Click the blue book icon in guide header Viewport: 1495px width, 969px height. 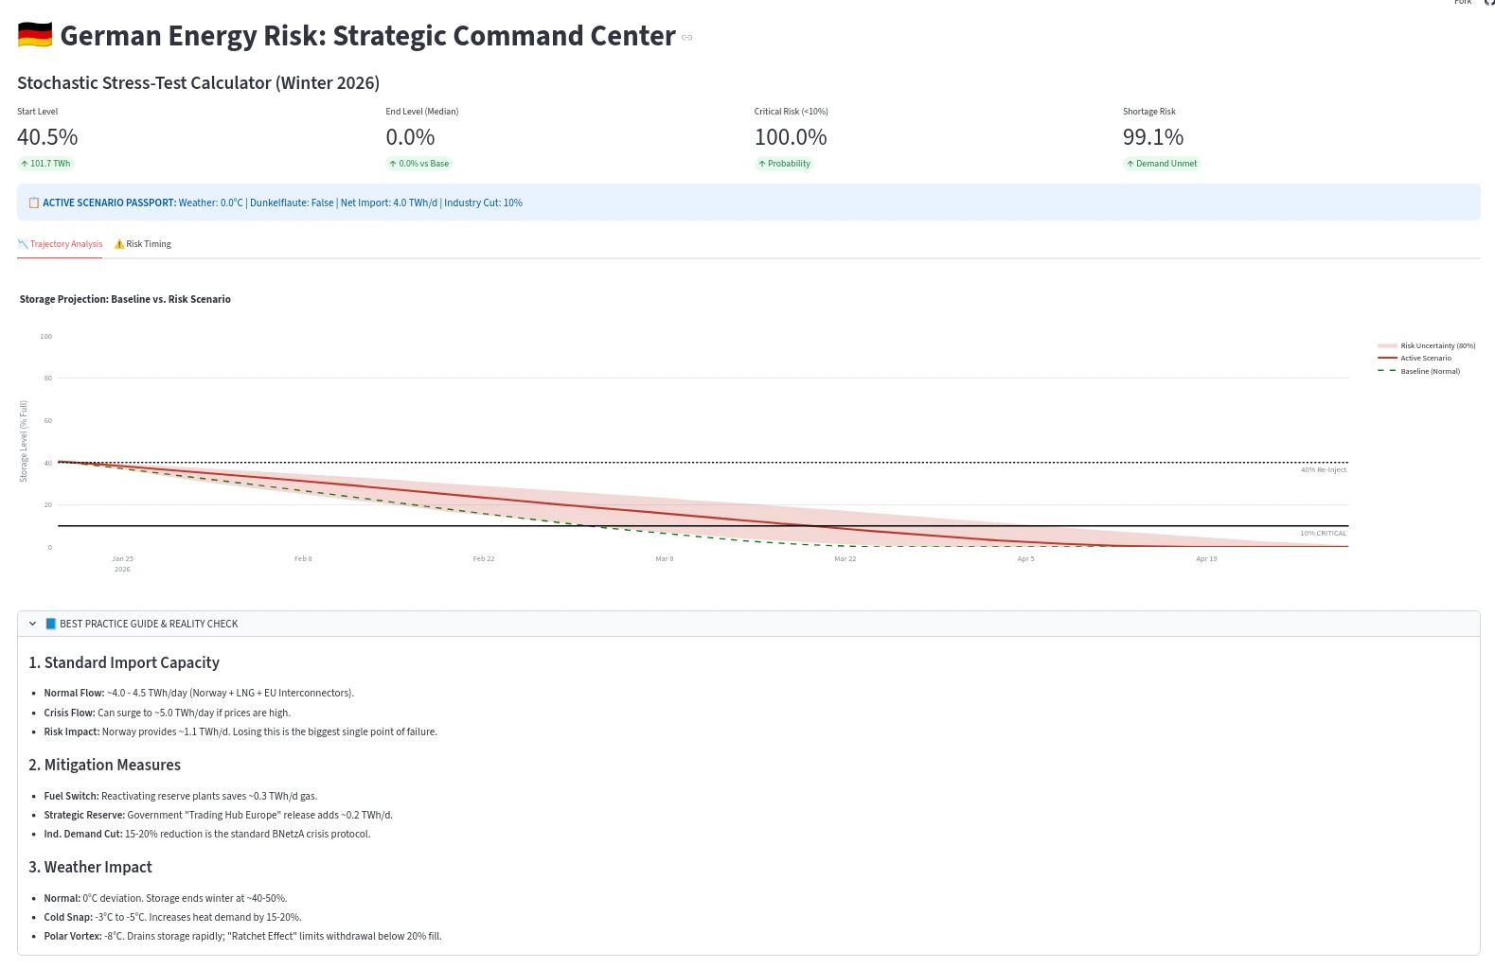pos(51,624)
